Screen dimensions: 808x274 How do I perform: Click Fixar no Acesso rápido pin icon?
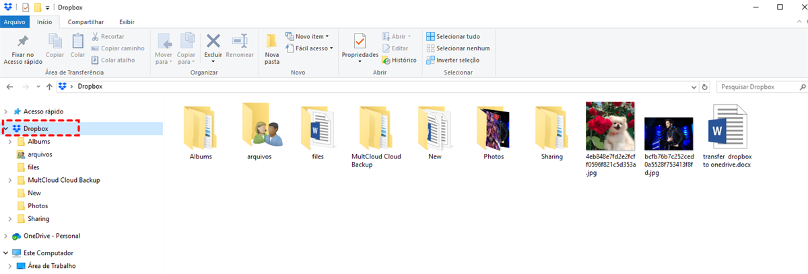click(x=23, y=40)
